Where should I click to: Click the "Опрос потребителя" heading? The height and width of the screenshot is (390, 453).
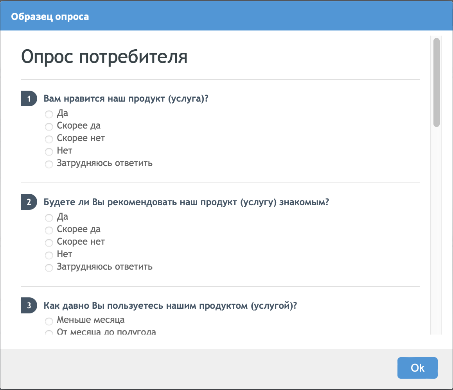tap(104, 57)
